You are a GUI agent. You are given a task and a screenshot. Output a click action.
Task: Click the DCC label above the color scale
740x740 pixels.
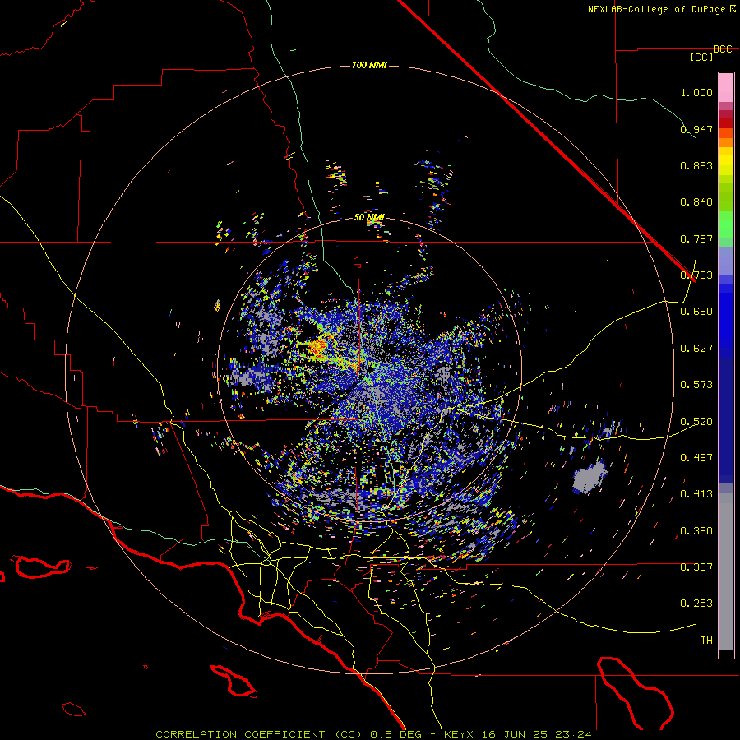click(x=722, y=49)
